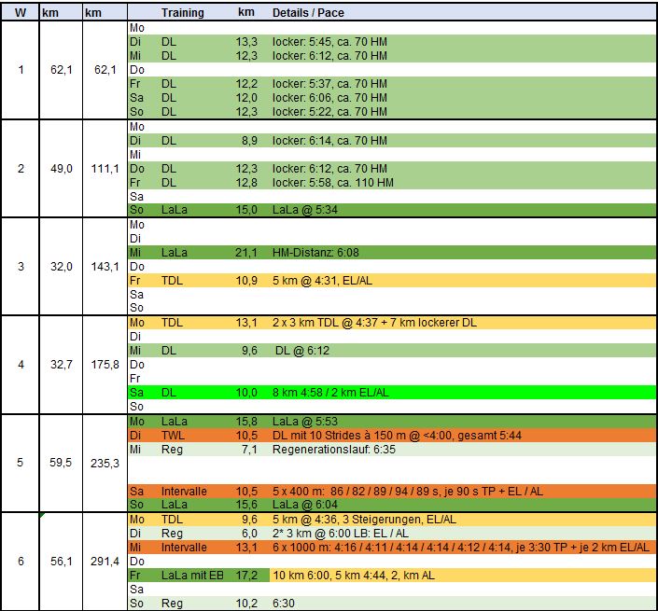658x611 pixels.
Task: Click the 21,1 km distance cell
Action: tap(245, 253)
